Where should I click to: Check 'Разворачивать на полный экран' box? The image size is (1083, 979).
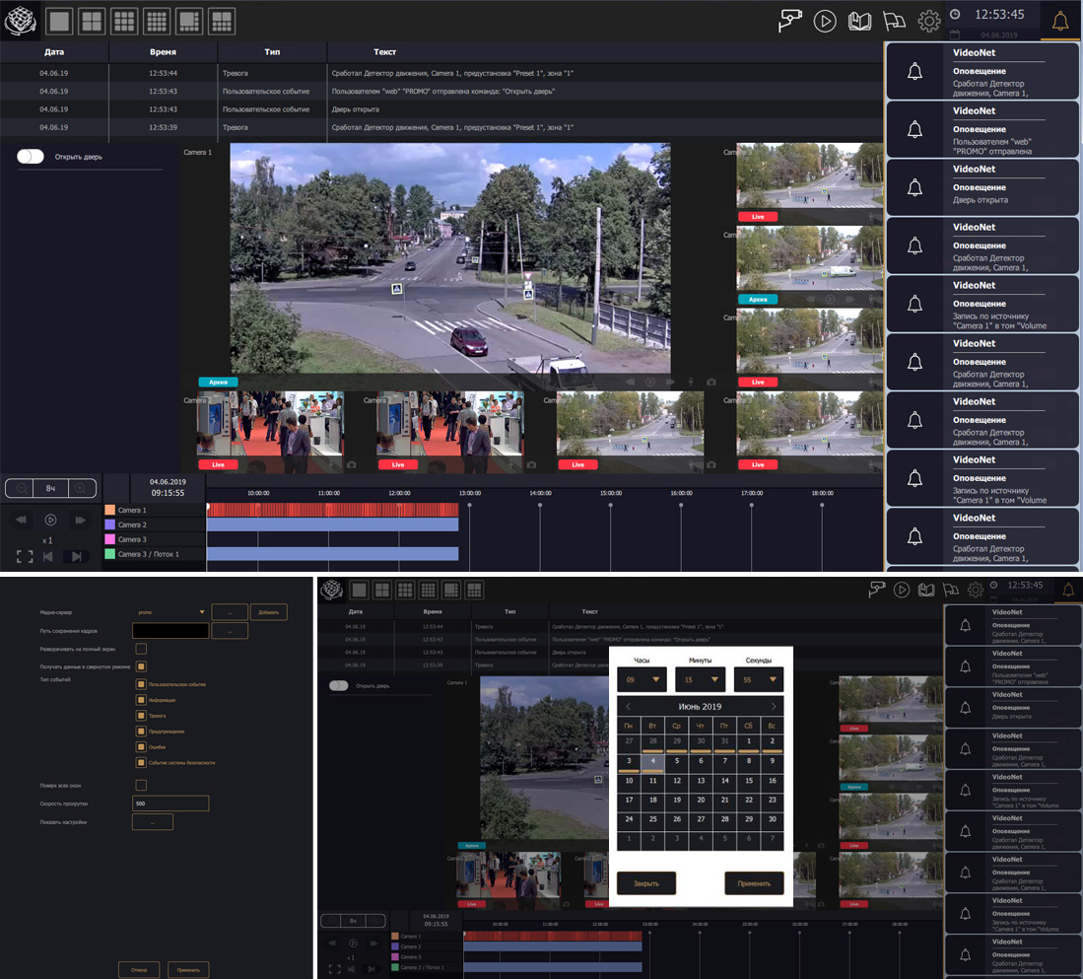(x=141, y=649)
